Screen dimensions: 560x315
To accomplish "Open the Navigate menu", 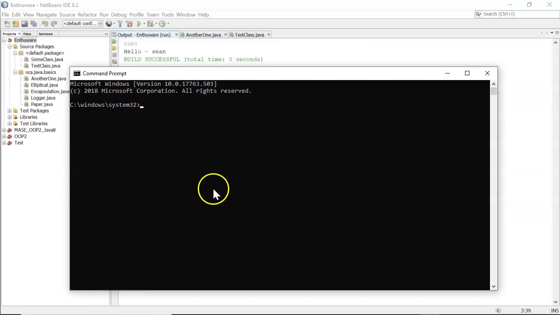I will 46,14.
